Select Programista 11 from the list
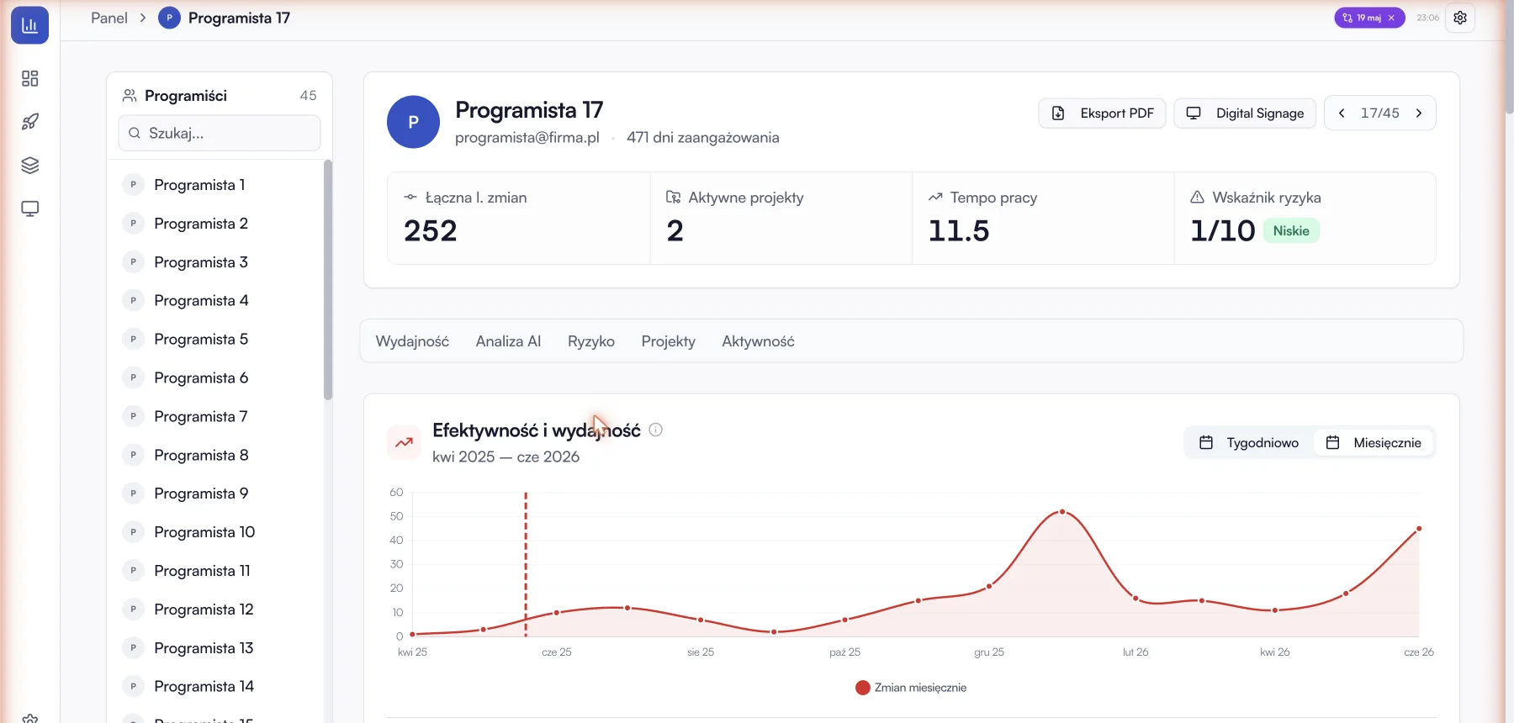This screenshot has height=723, width=1514. [x=215, y=571]
